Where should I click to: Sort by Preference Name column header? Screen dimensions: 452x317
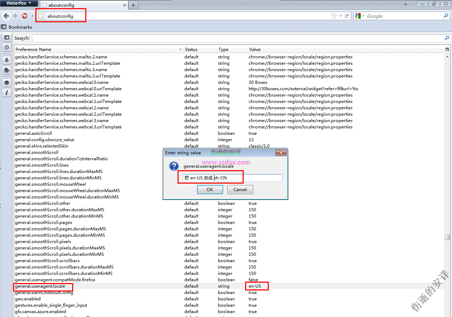(x=98, y=49)
